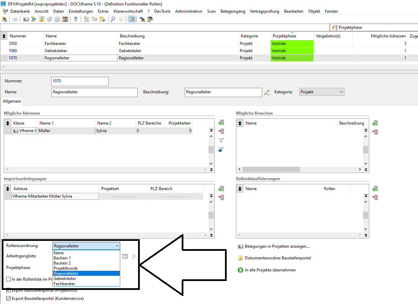Click the red X beside Arbeitsgangliste
The width and height of the screenshot is (418, 304).
(x=134, y=256)
